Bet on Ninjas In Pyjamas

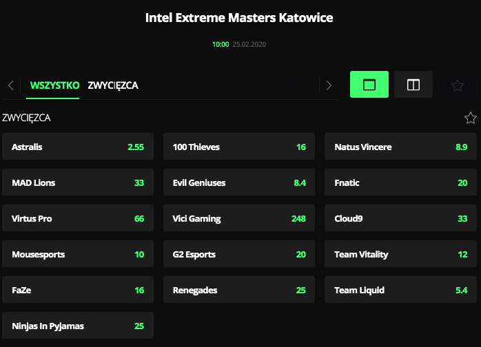(78, 326)
